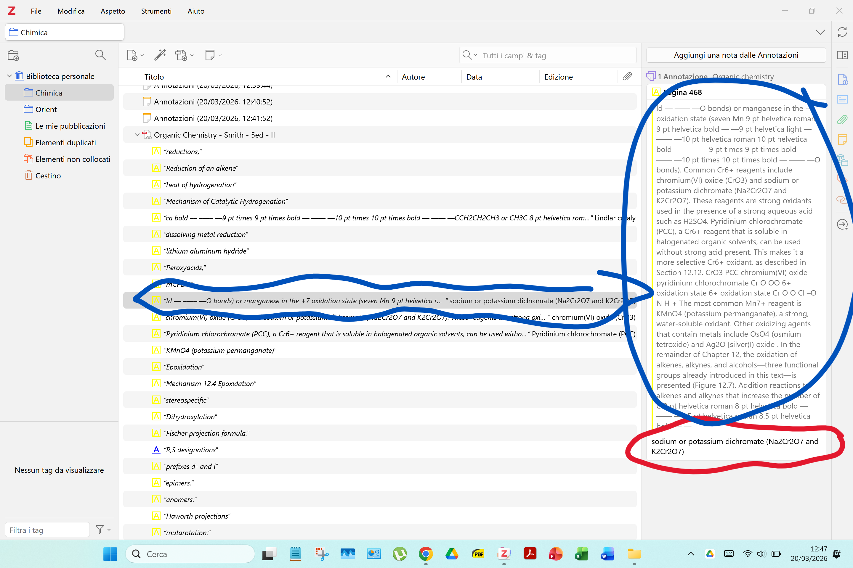This screenshot has width=853, height=568.
Task: Click the new collection icon
Action: coord(13,55)
